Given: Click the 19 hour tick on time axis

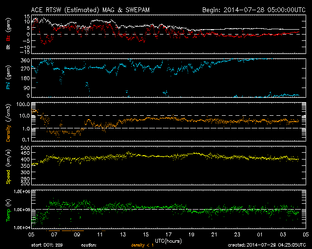Looking at the screenshot, I should click(191, 234).
